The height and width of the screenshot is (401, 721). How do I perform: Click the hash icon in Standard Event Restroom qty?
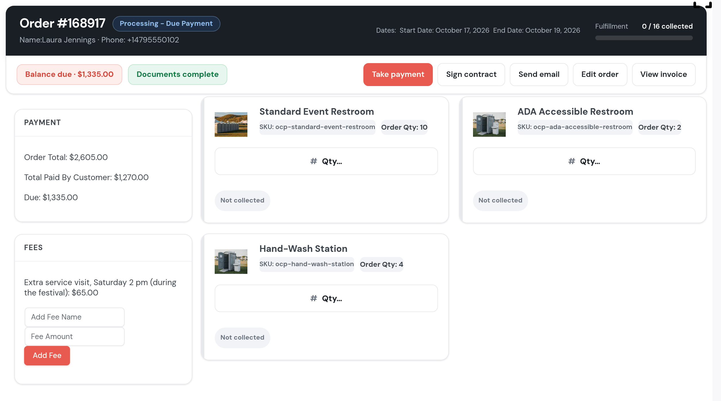coord(313,161)
